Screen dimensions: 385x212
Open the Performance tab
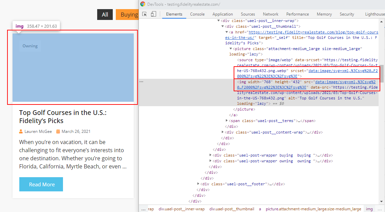(297, 14)
